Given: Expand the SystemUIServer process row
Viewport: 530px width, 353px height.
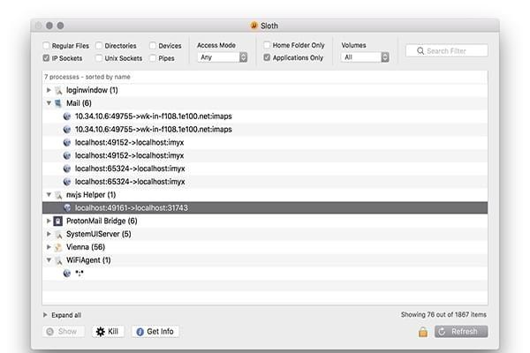Looking at the screenshot, I should pyautogui.click(x=49, y=234).
